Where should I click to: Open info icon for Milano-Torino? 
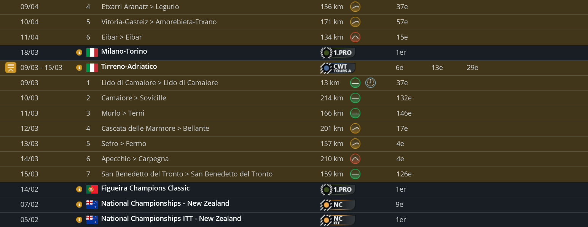click(x=79, y=52)
